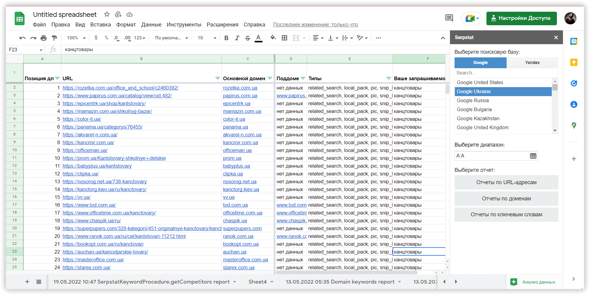Print the spreadsheet using printer icon

(44, 38)
